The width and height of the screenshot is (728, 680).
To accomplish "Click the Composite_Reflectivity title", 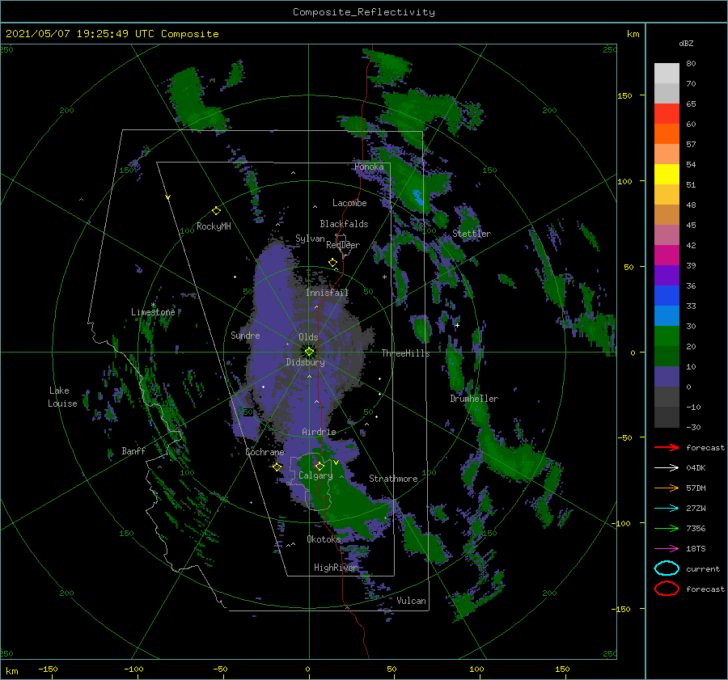I will [x=364, y=12].
